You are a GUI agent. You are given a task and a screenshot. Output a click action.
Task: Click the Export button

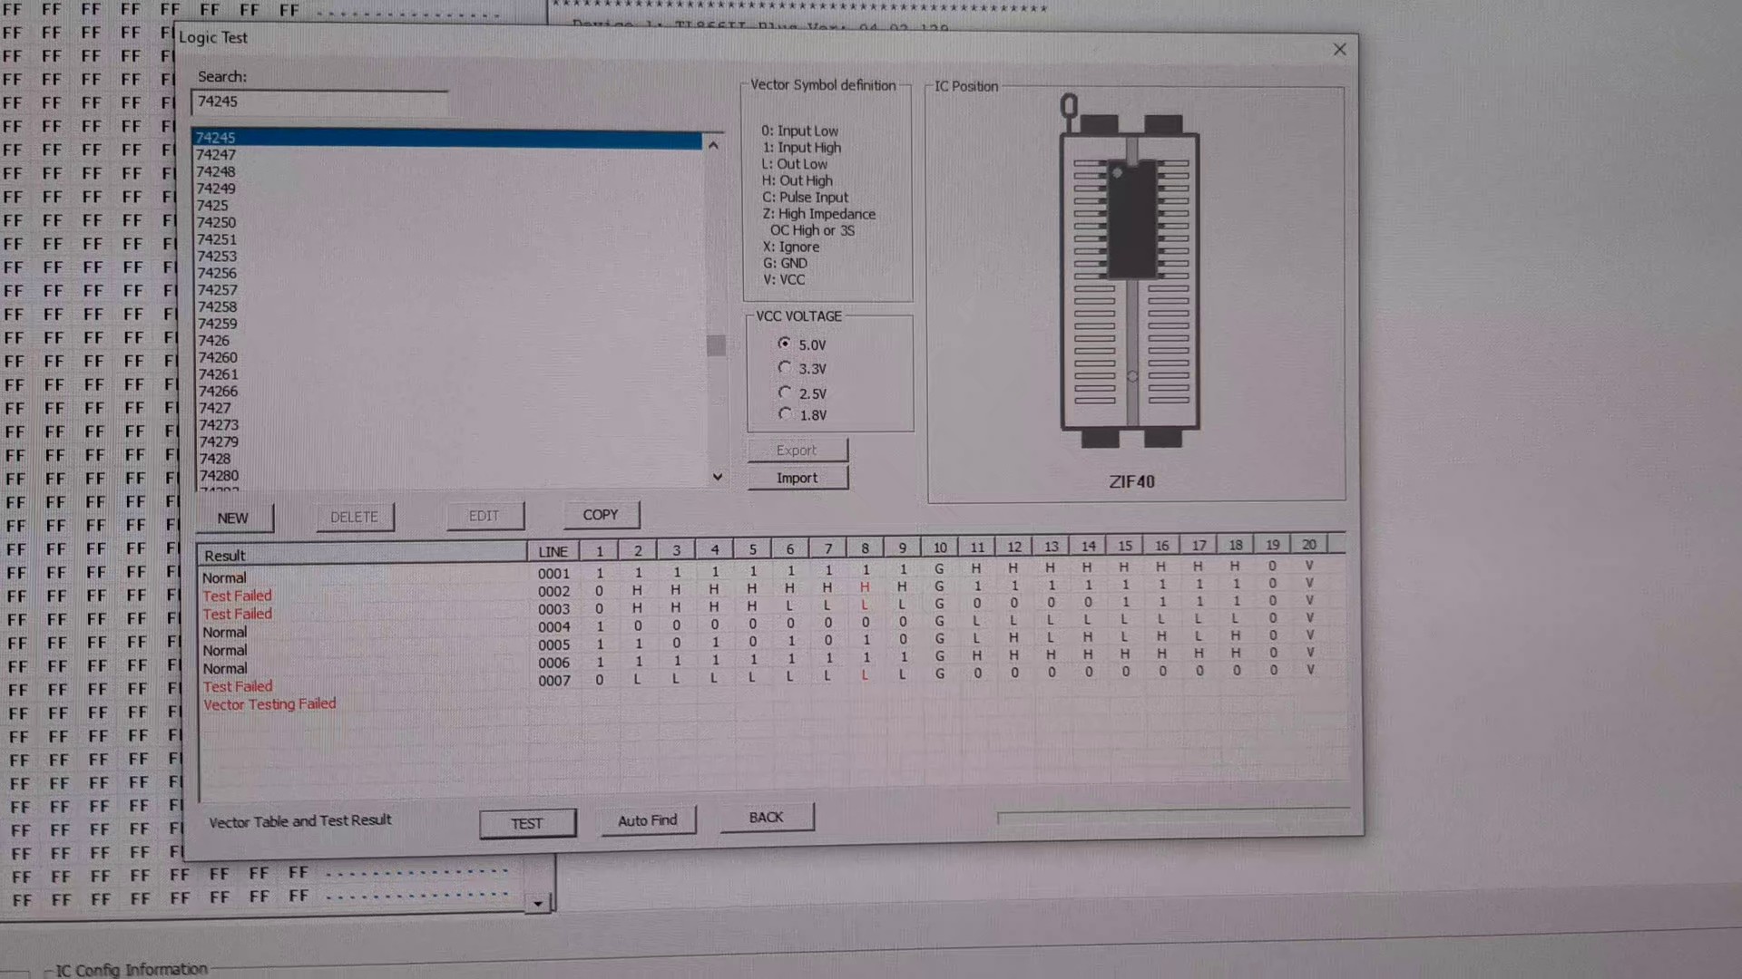point(798,451)
